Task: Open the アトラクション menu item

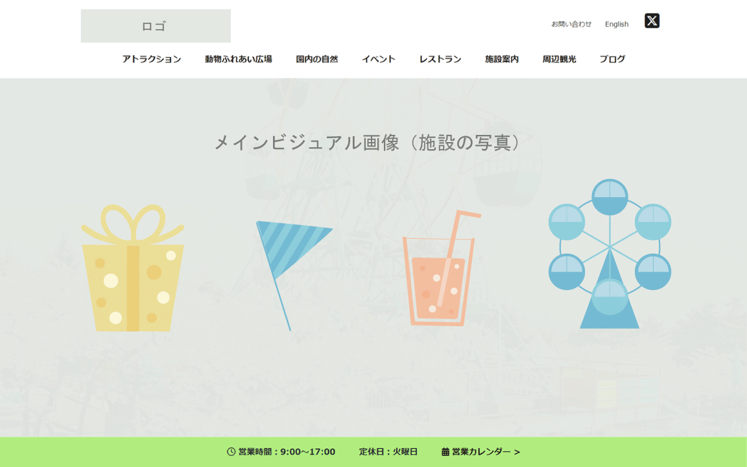Action: click(x=152, y=59)
